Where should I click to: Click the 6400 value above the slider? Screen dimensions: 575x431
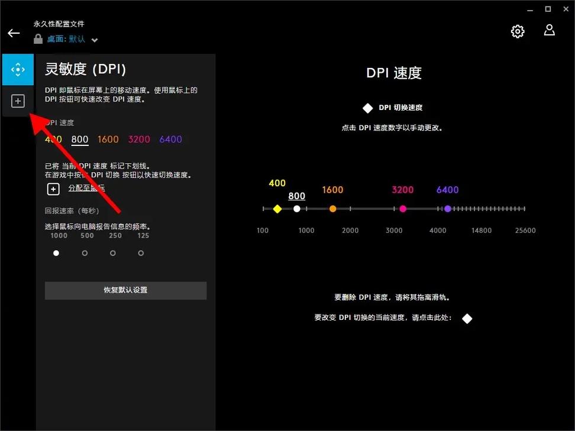coord(447,190)
